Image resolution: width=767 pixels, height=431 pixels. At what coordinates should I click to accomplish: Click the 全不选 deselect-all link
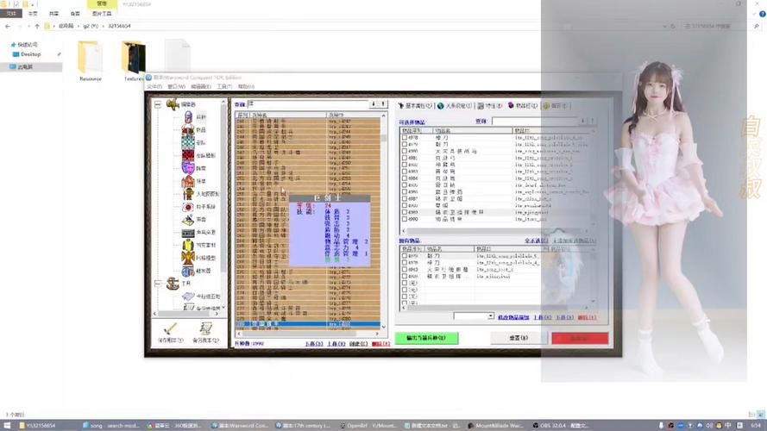(536, 240)
